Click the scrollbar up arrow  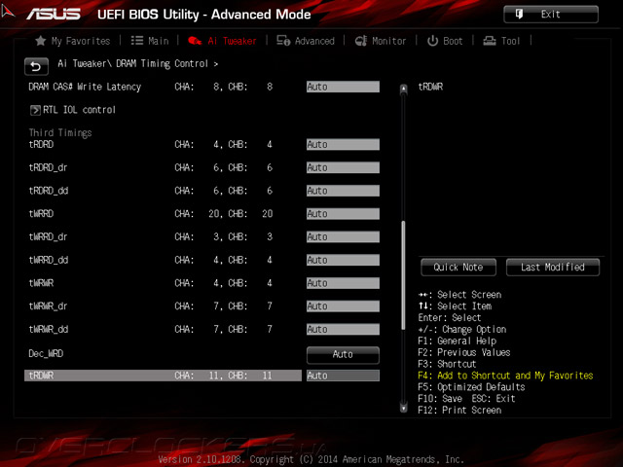[404, 89]
